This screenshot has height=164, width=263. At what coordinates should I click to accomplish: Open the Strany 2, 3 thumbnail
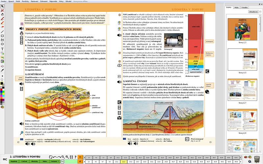[x=242, y=29]
